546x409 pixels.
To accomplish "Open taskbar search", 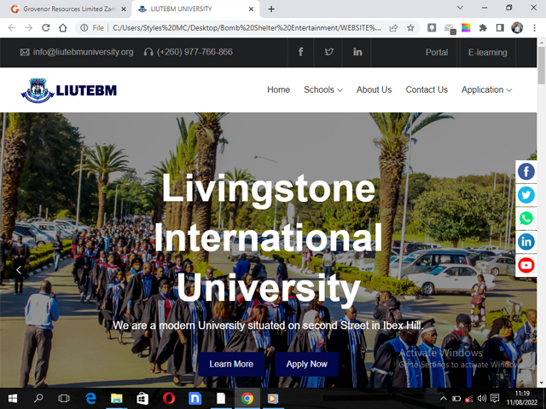I will (x=38, y=399).
